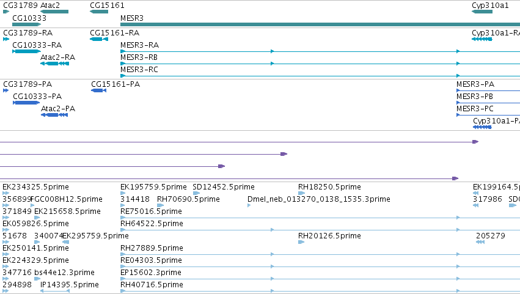Click the CG31789-RA transcript arrow
Image resolution: width=520 pixels, height=294 pixels.
pos(6,39)
